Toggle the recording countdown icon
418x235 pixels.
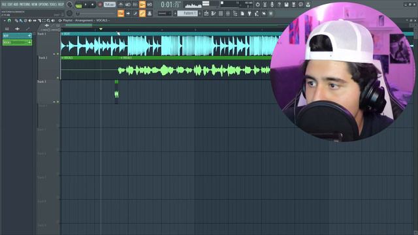tap(135, 5)
